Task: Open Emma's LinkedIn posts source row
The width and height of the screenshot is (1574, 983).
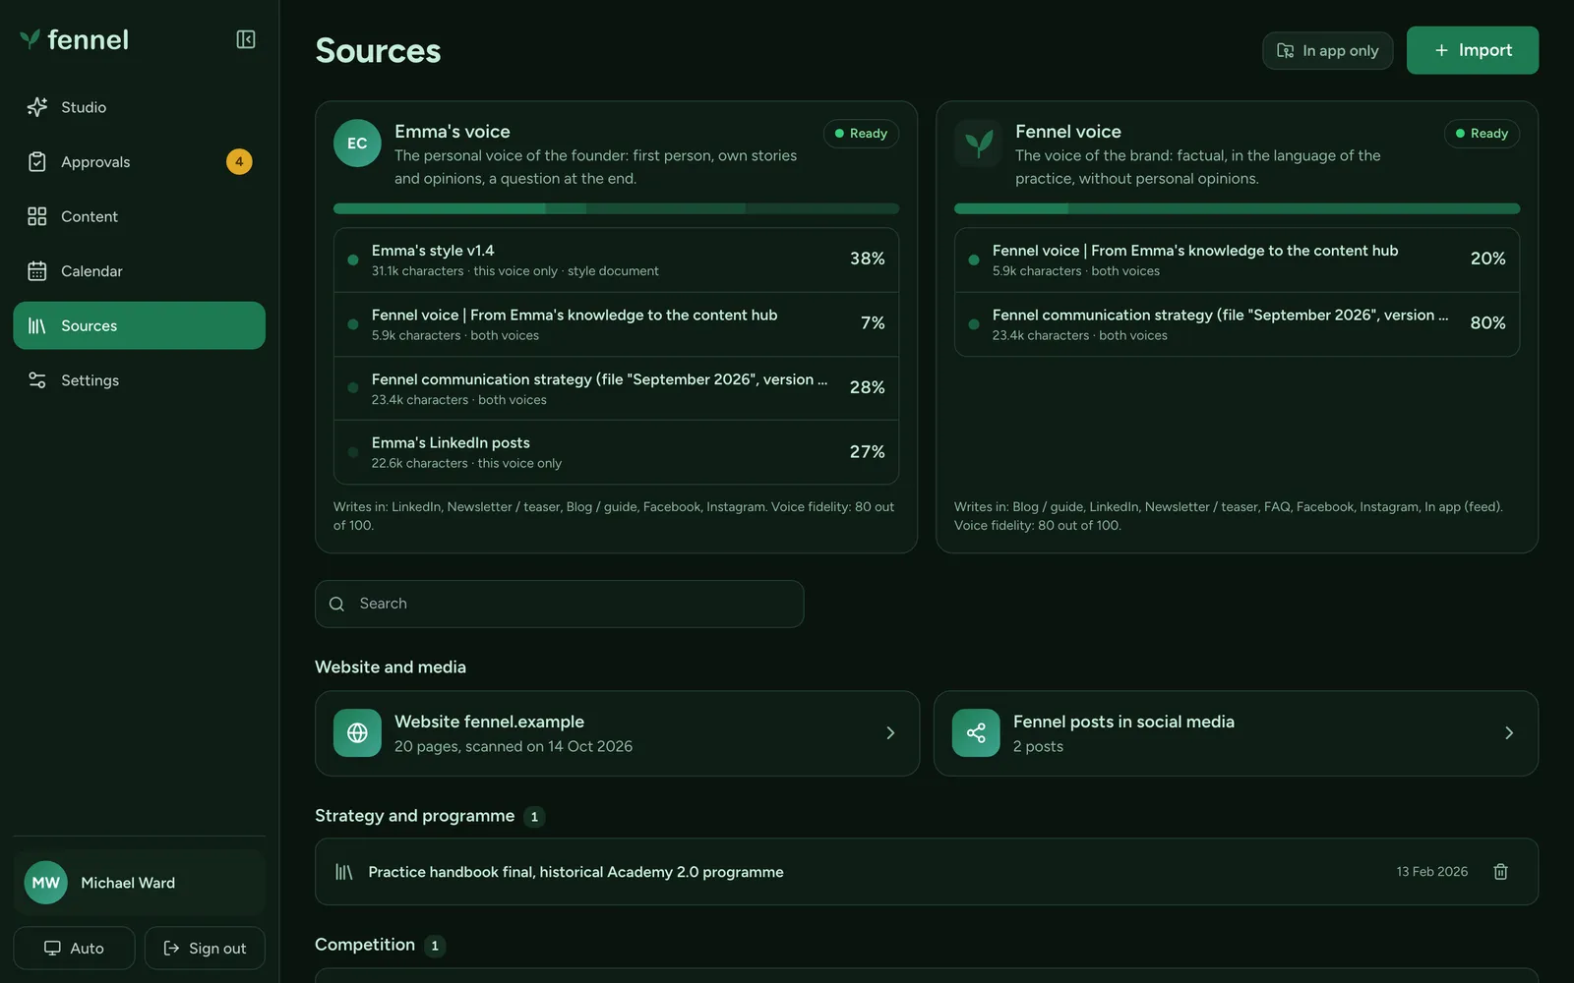Action: click(616, 452)
